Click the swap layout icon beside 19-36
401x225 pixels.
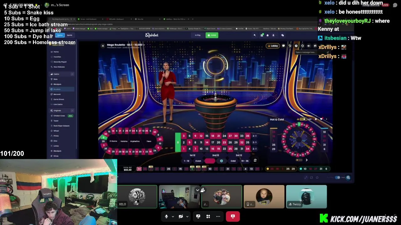[x=255, y=161]
